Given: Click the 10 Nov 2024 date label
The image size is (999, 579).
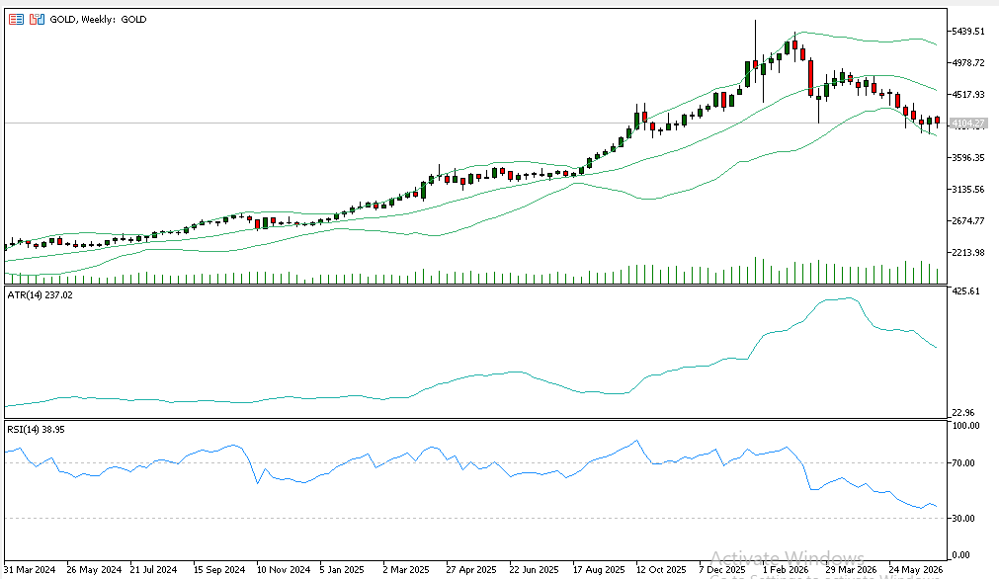Looking at the screenshot, I should pyautogui.click(x=283, y=569).
